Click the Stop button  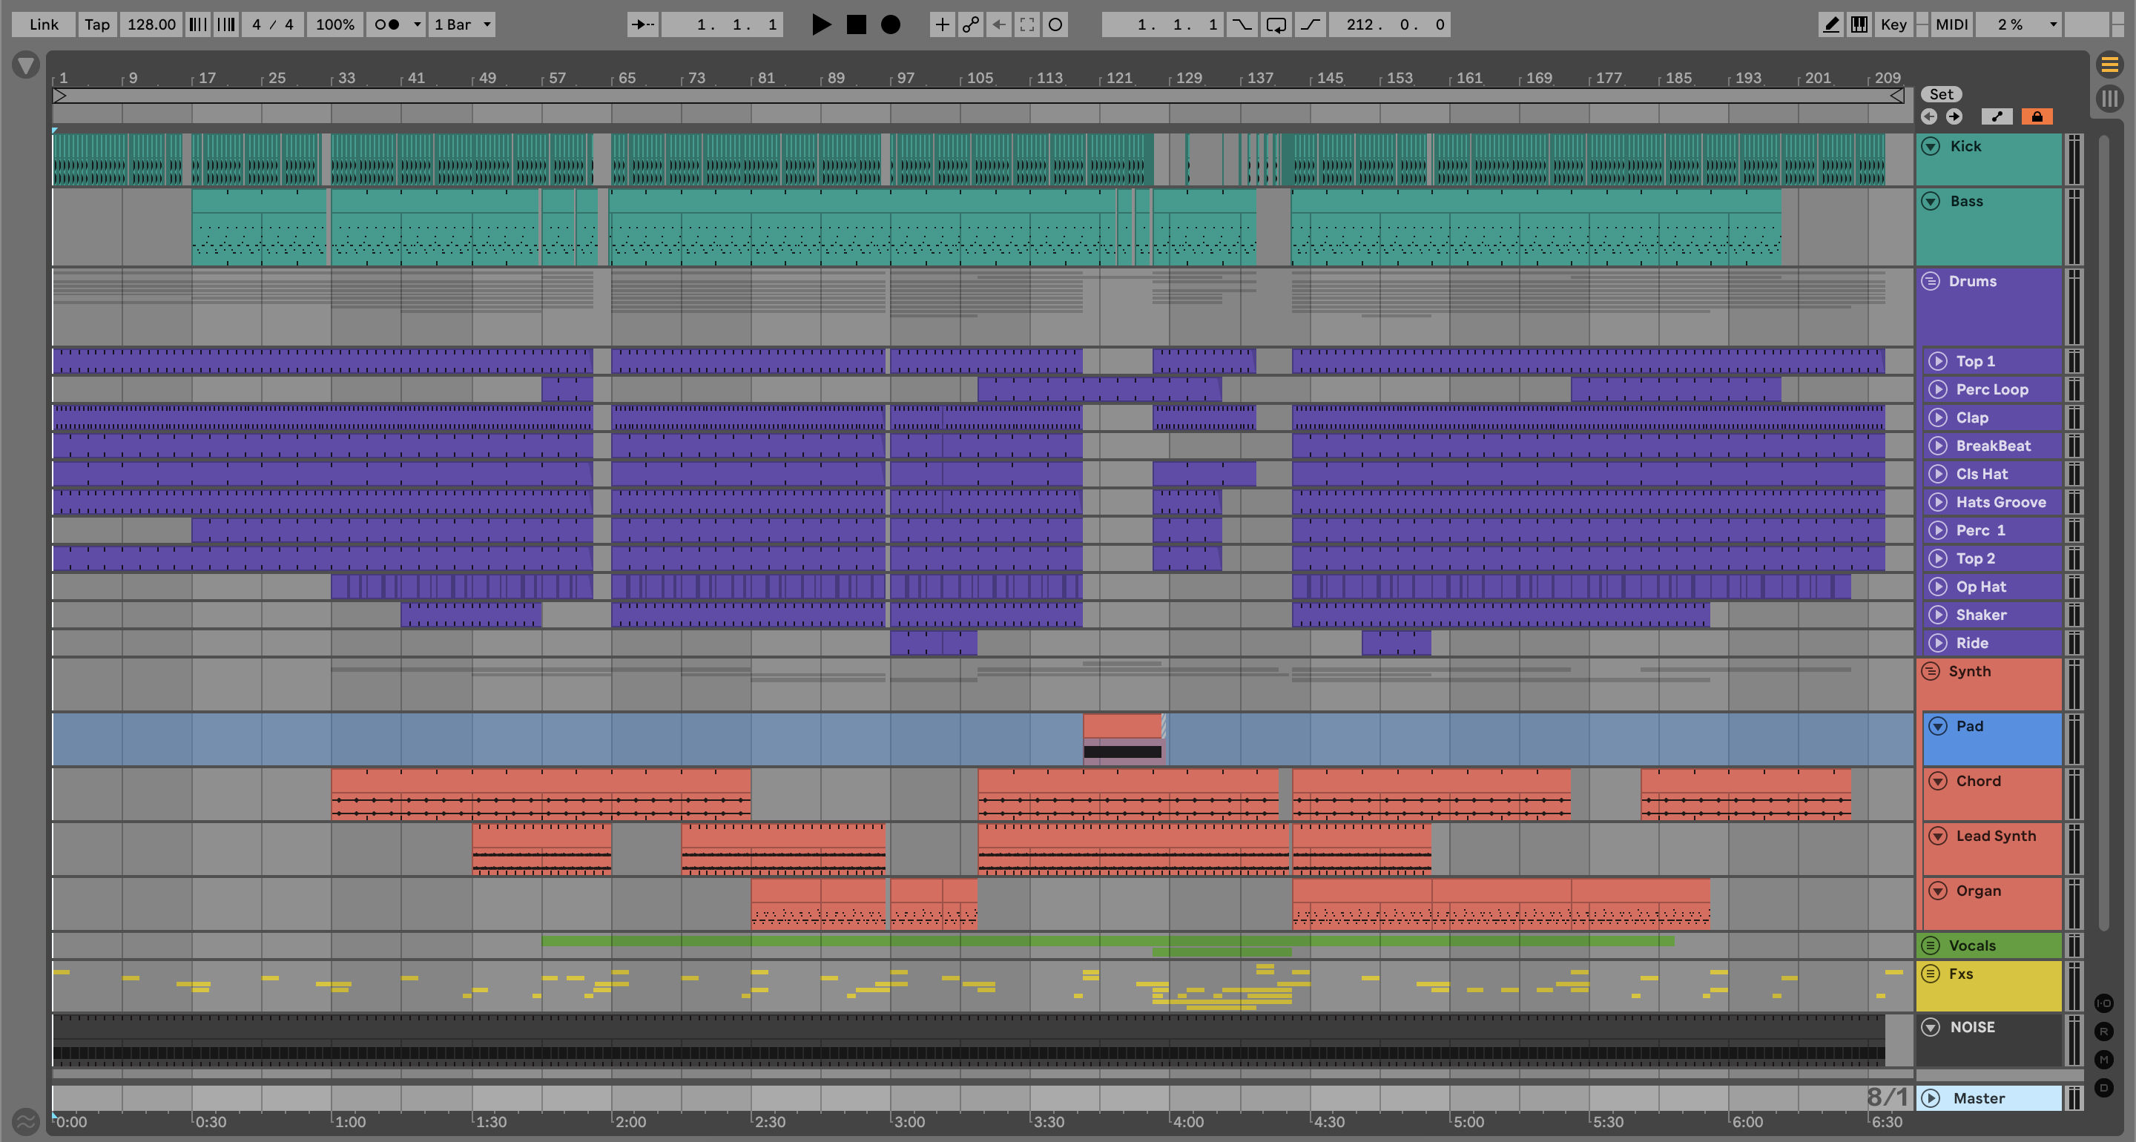click(856, 24)
